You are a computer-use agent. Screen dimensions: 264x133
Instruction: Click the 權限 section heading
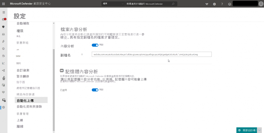(x=20, y=31)
